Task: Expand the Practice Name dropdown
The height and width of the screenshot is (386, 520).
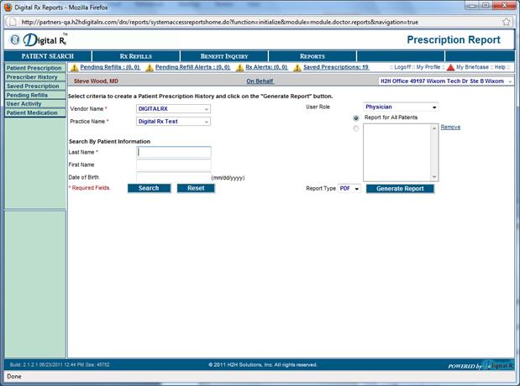Action: tap(173, 122)
